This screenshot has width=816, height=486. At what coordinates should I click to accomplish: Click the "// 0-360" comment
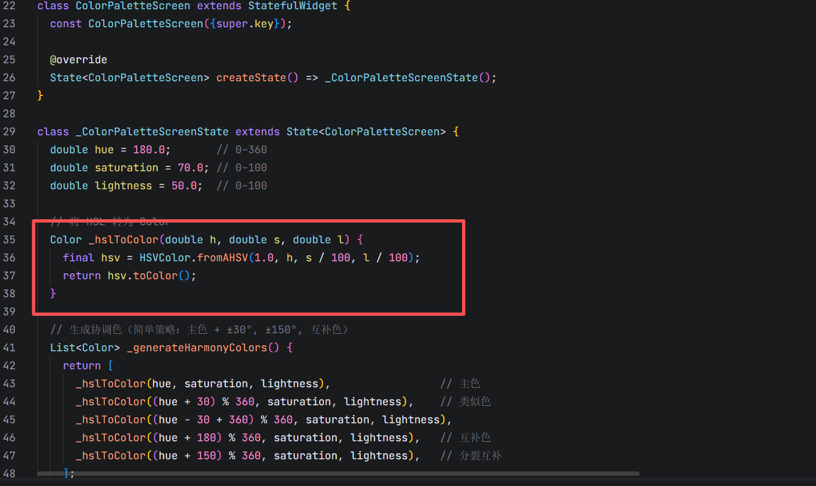(242, 149)
